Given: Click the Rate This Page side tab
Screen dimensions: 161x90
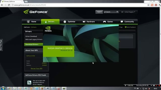Looking at the screenshot, I should click(x=1, y=45).
